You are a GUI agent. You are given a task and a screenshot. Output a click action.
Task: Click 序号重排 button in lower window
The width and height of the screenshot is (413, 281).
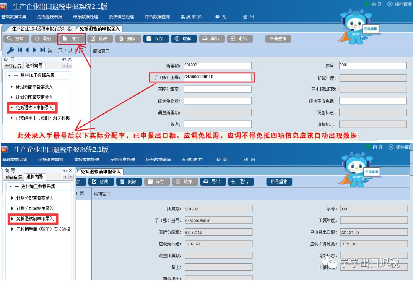[x=279, y=182]
